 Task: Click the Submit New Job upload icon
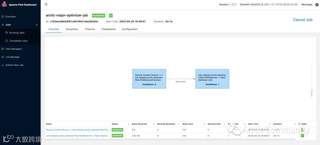pyautogui.click(x=3, y=65)
